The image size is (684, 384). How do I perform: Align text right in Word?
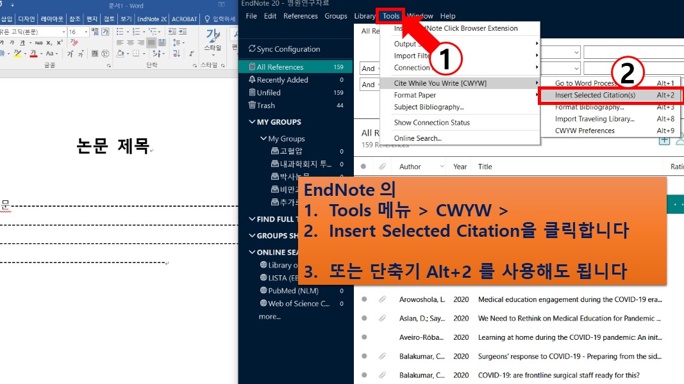[x=141, y=43]
